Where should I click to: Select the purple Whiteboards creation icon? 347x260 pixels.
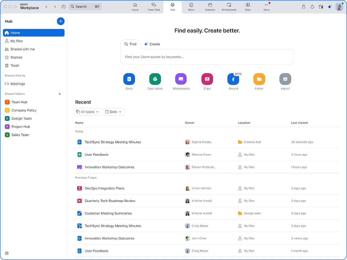coord(181,79)
